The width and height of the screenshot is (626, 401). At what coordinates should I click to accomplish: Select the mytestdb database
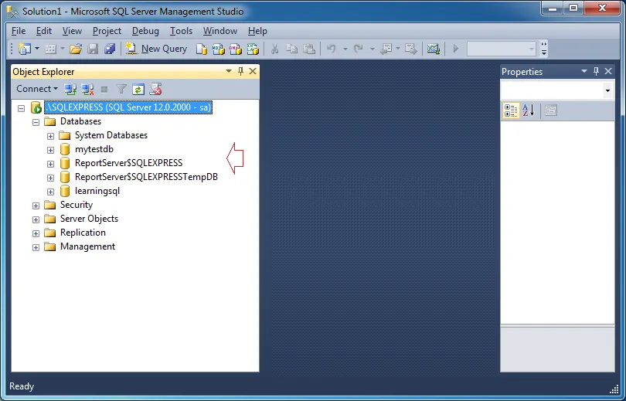(94, 149)
